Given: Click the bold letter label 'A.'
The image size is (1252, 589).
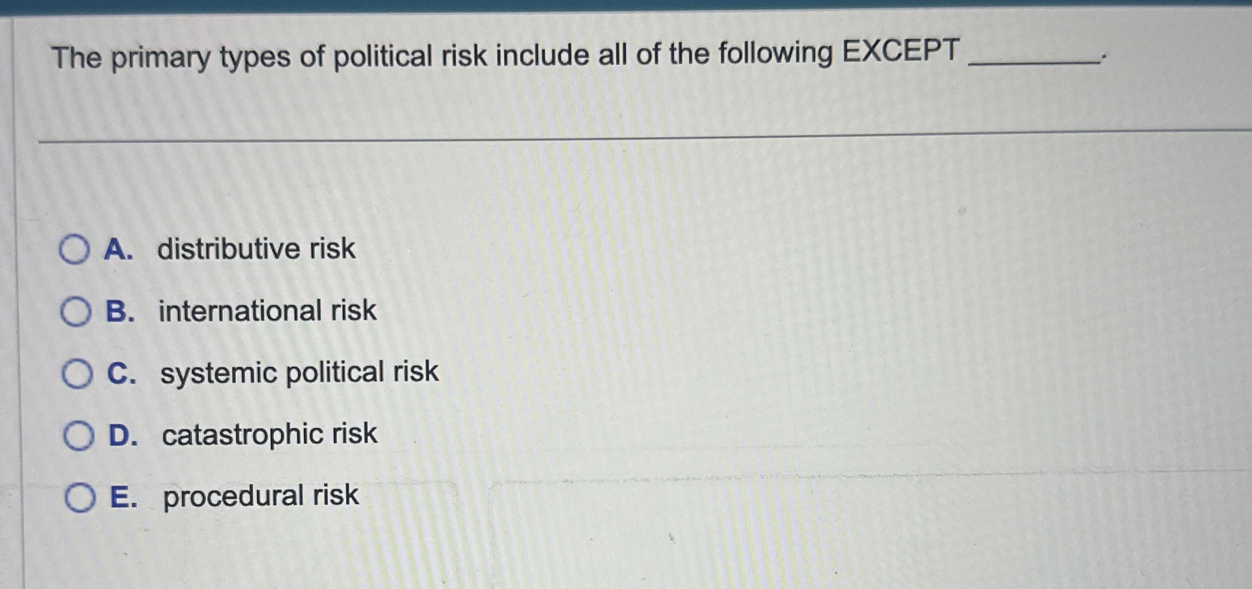Looking at the screenshot, I should coord(119,249).
